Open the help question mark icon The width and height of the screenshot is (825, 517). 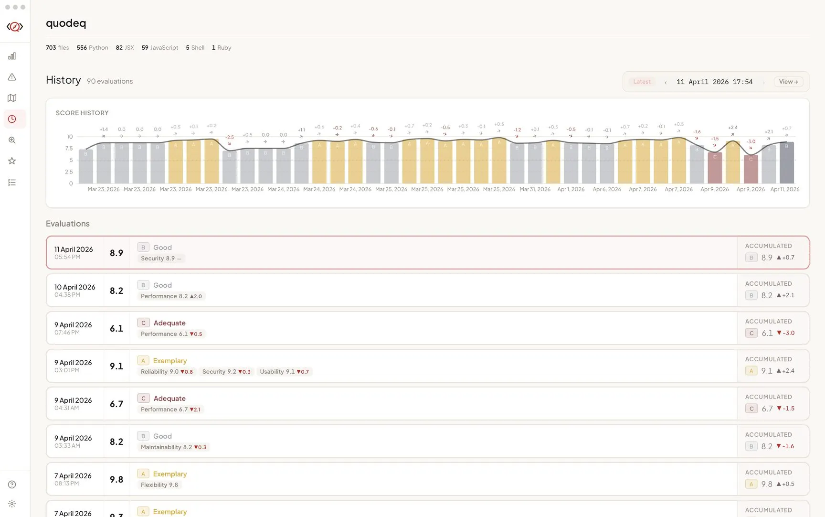tap(12, 485)
